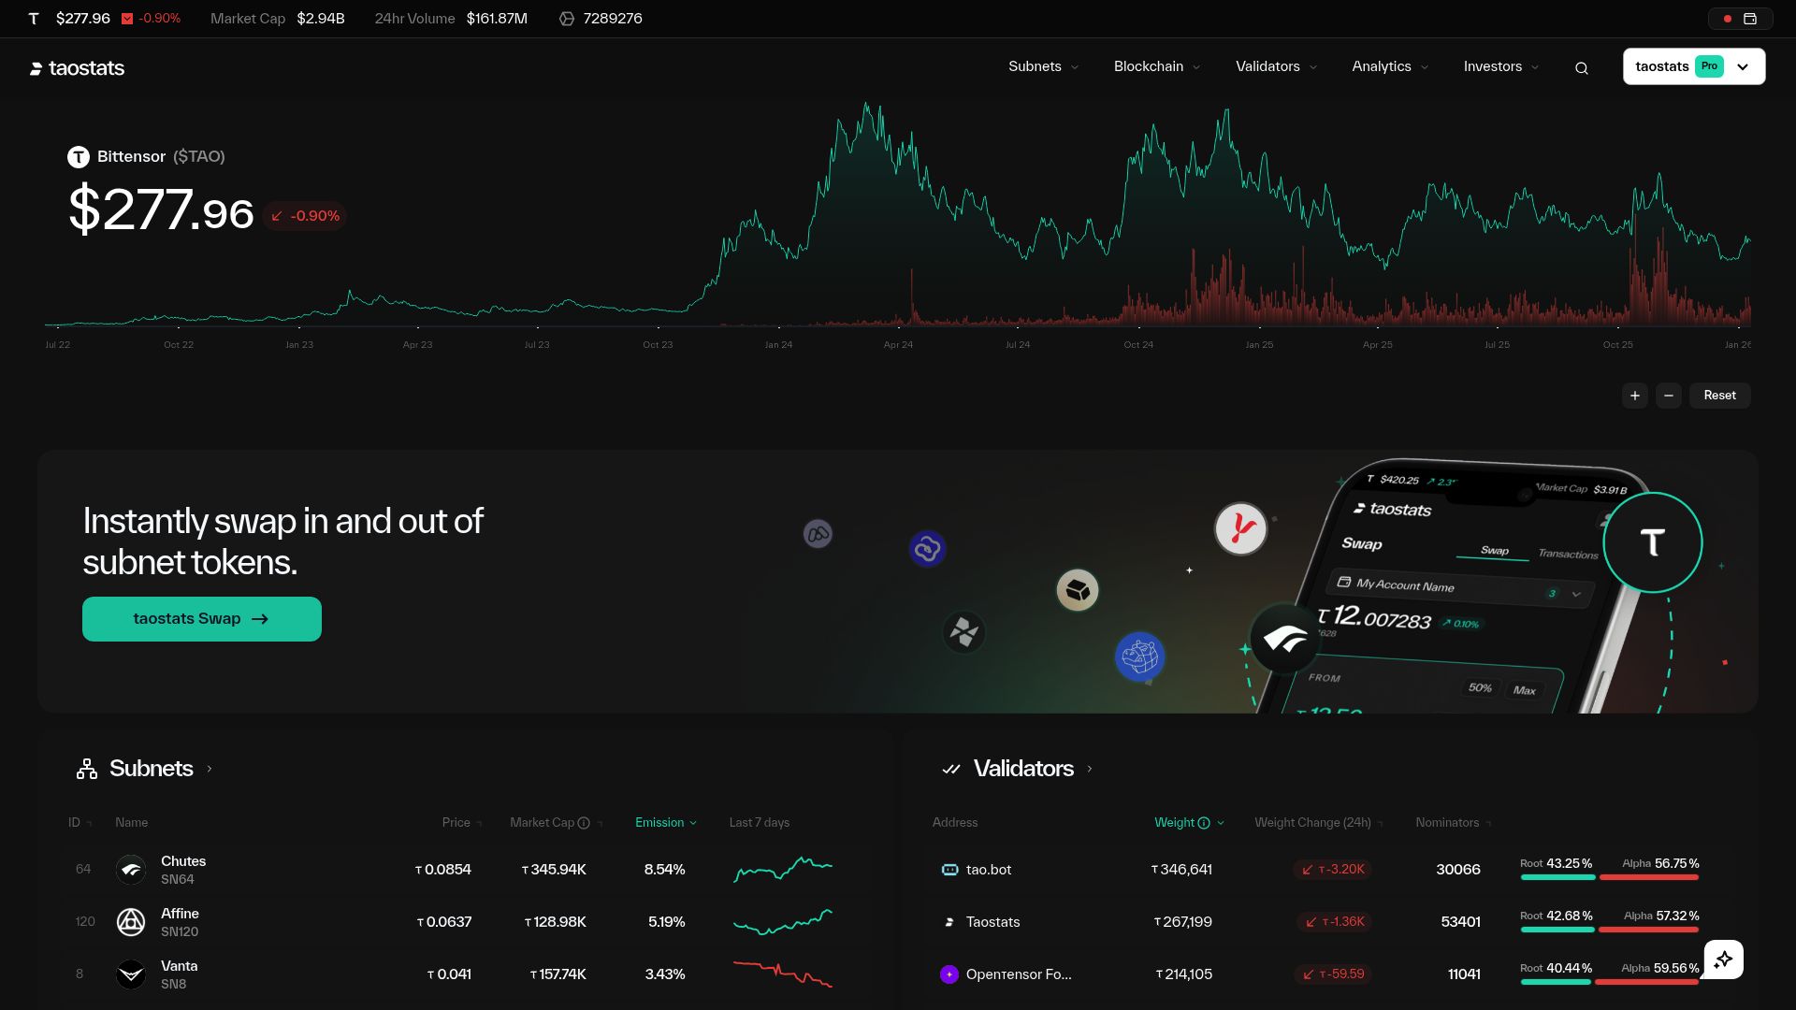Click the Subnets panel header icon
Viewport: 1796px width, 1010px height.
tap(86, 768)
